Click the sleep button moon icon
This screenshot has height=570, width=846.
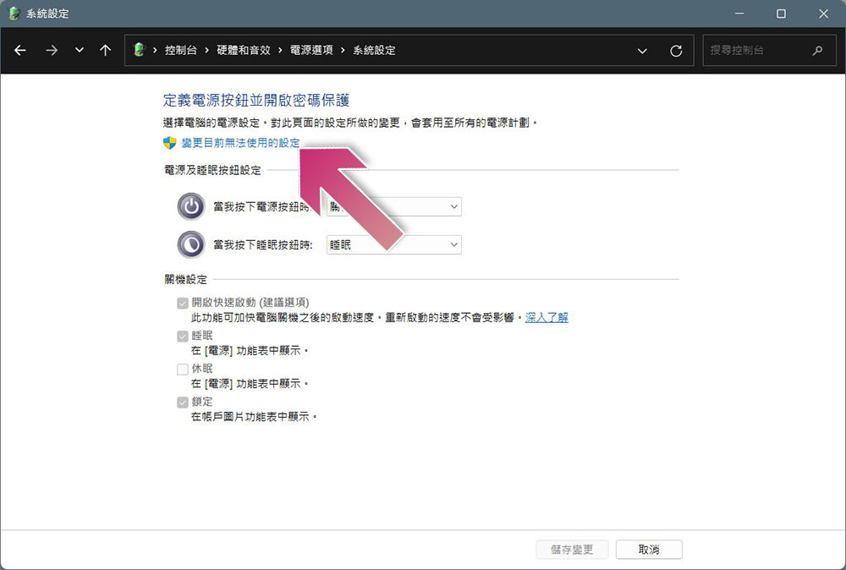tap(191, 244)
